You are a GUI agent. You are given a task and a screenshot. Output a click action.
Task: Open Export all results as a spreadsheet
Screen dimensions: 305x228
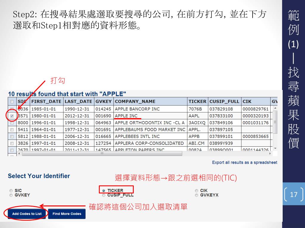245,162
